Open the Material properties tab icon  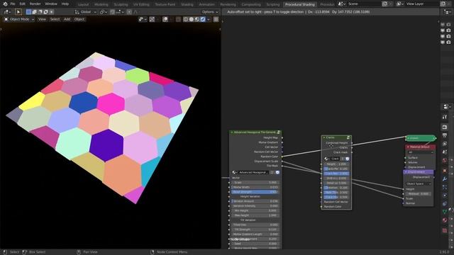[445, 220]
